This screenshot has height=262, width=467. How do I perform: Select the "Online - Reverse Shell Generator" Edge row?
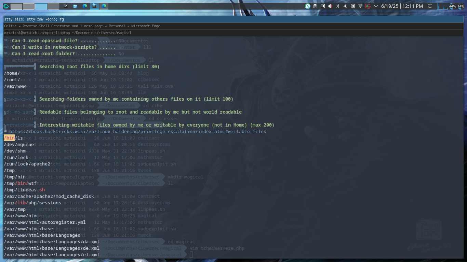(233, 26)
